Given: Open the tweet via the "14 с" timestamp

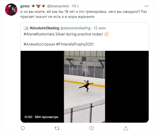Looking at the screenshot, I should [75, 6].
